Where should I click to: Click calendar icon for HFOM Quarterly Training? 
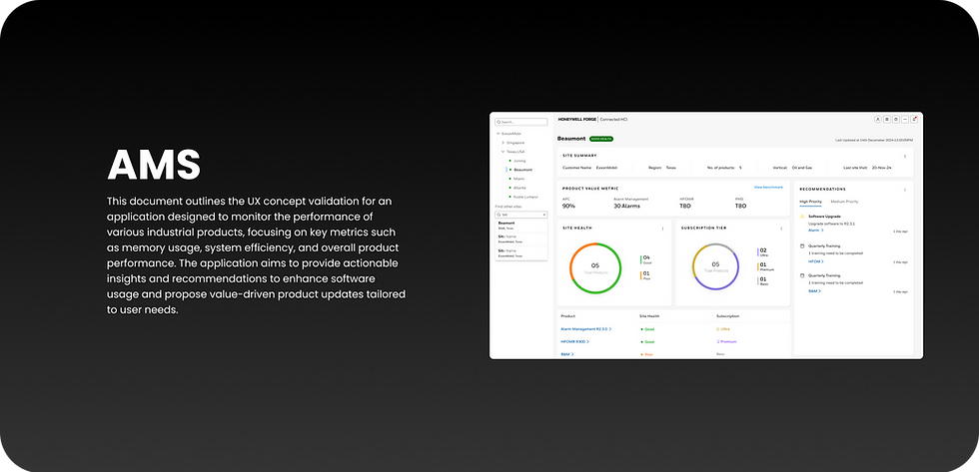(802, 245)
